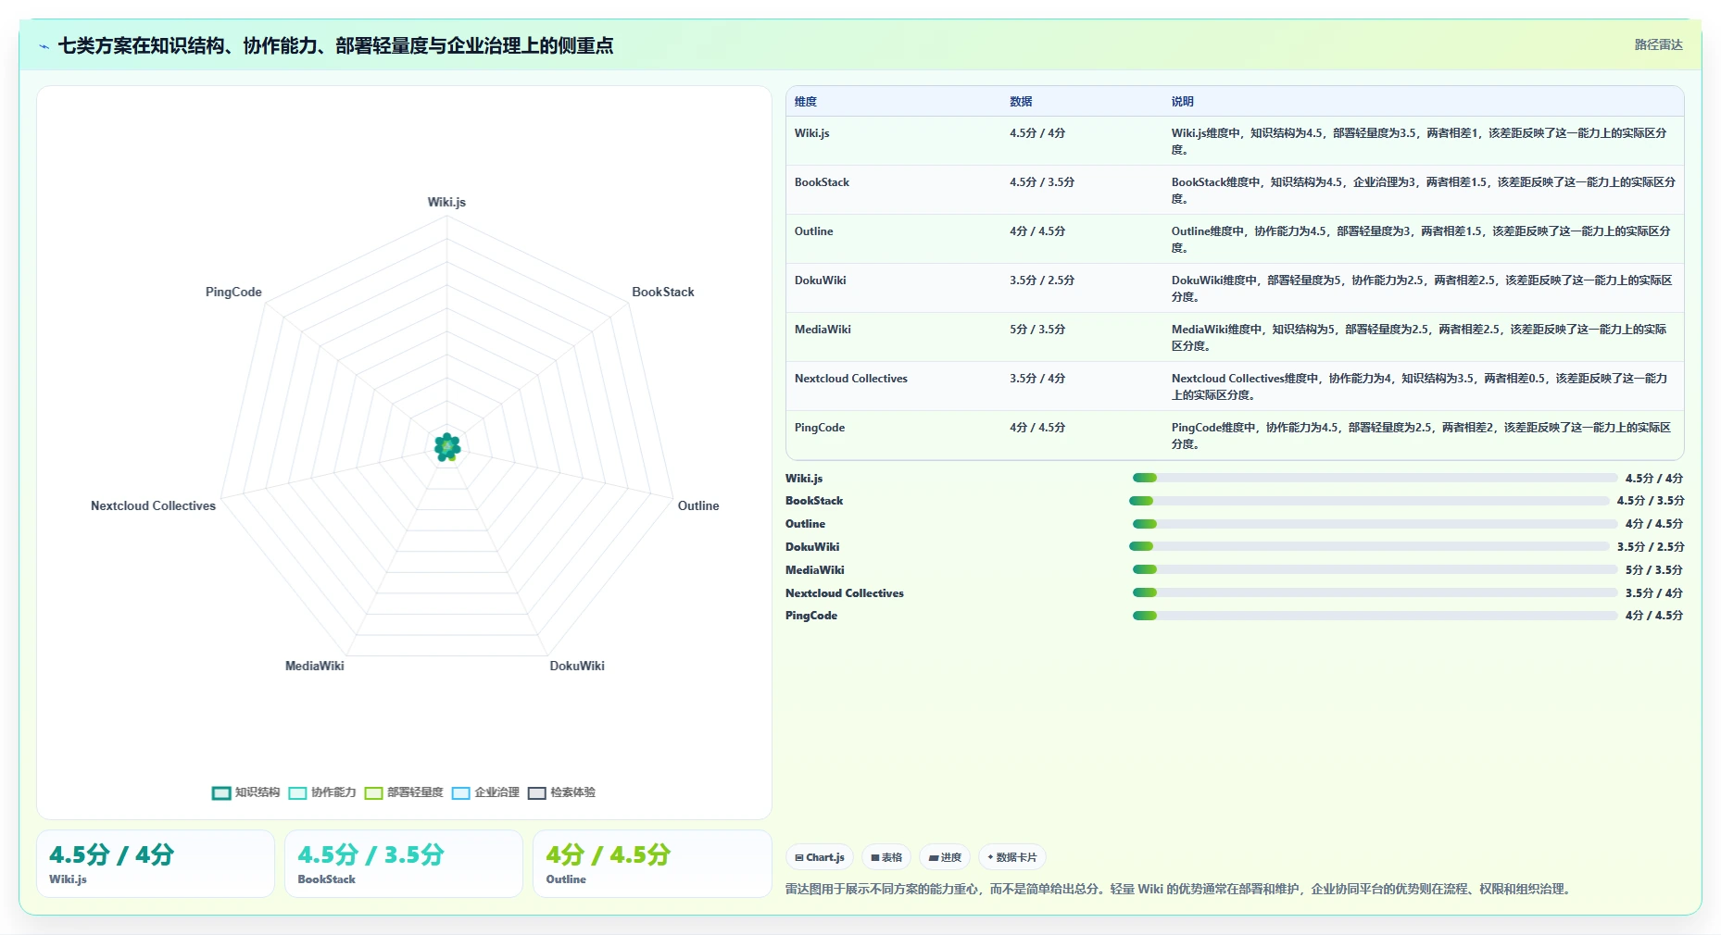Click the BookStack axis label on radar

coord(663,292)
